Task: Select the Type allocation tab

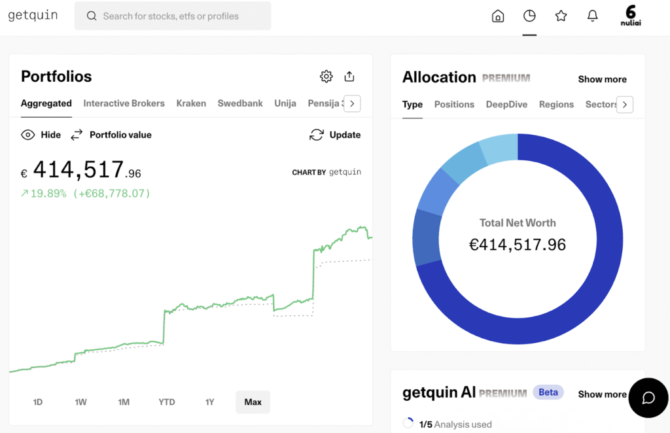Action: point(412,105)
